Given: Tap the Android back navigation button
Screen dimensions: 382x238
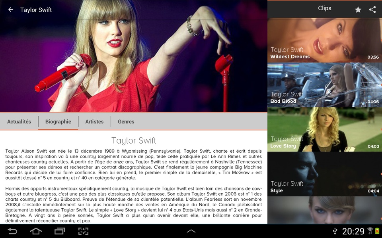Looking at the screenshot, I should 12,231.
